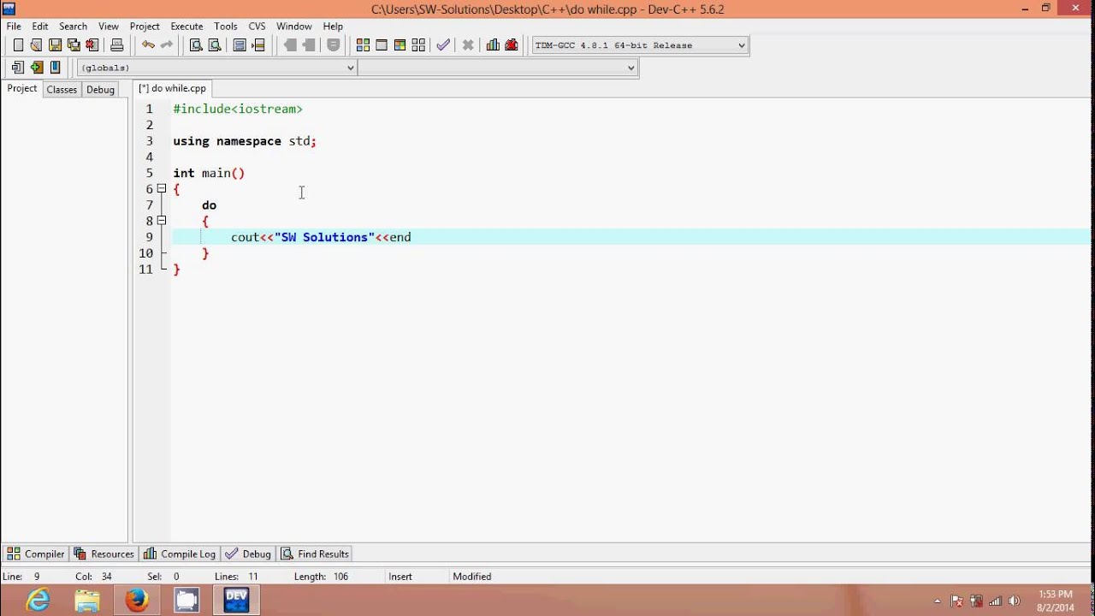Create a new file with the New toolbar icon
This screenshot has height=616, width=1095.
[18, 45]
